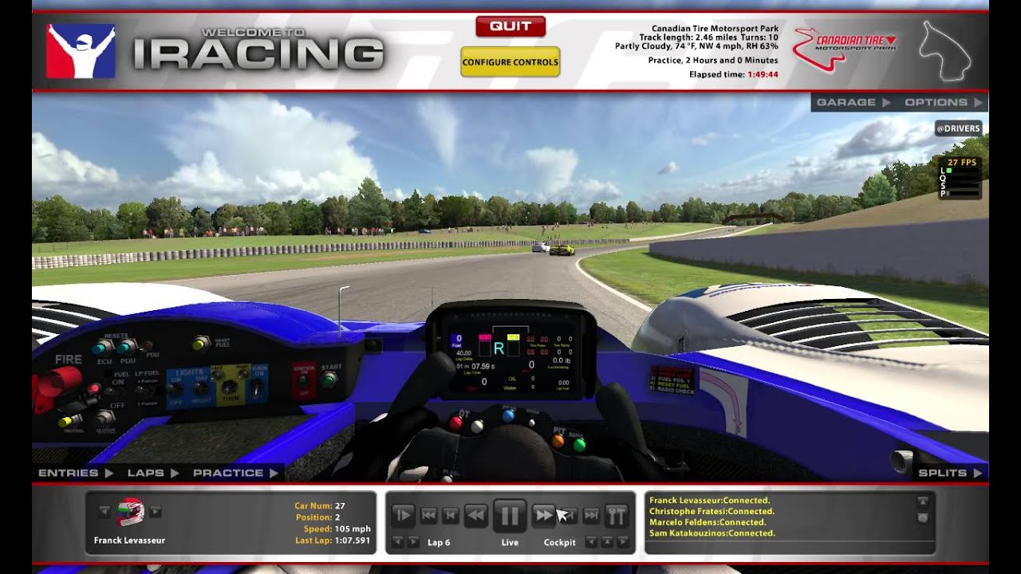
Task: Select previous camera left of Cockpit controls
Action: tap(591, 542)
